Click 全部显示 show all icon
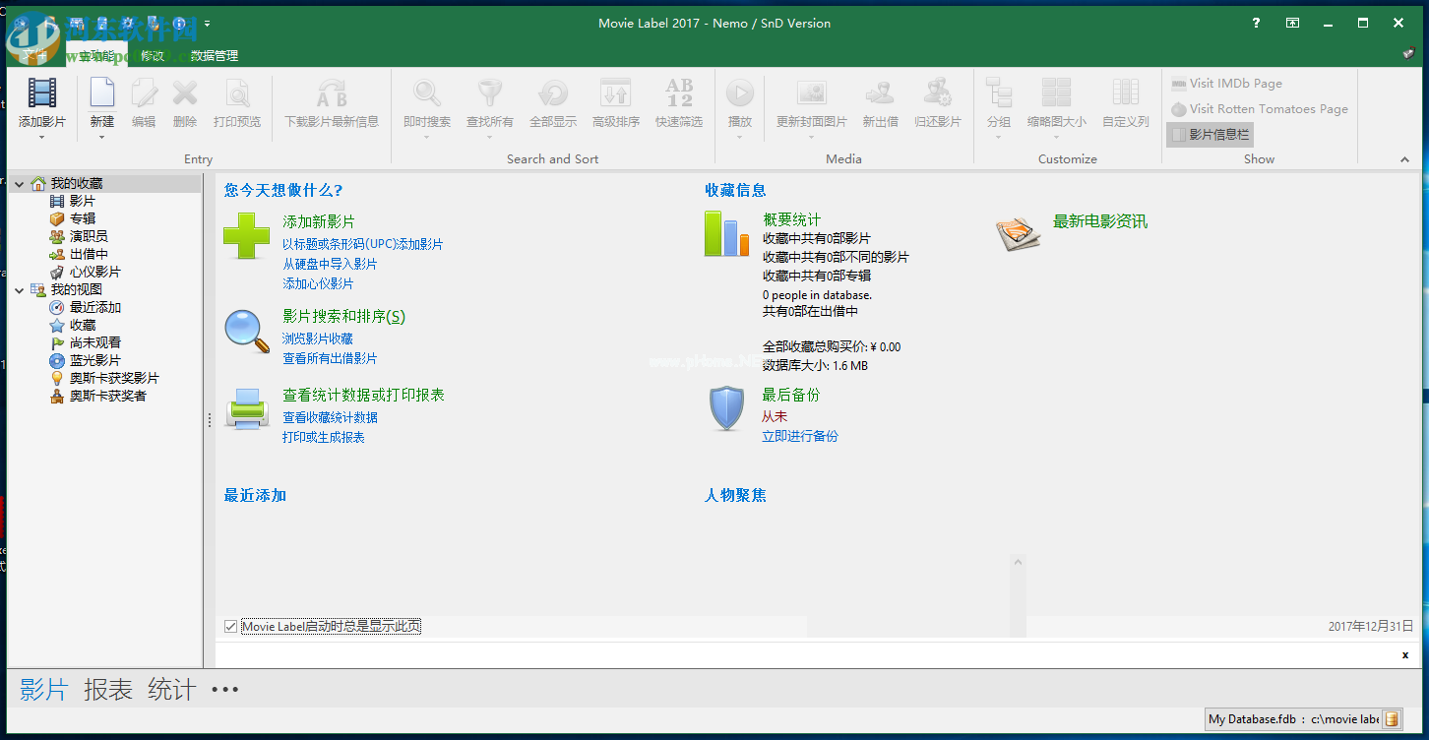This screenshot has width=1429, height=740. pos(553,93)
